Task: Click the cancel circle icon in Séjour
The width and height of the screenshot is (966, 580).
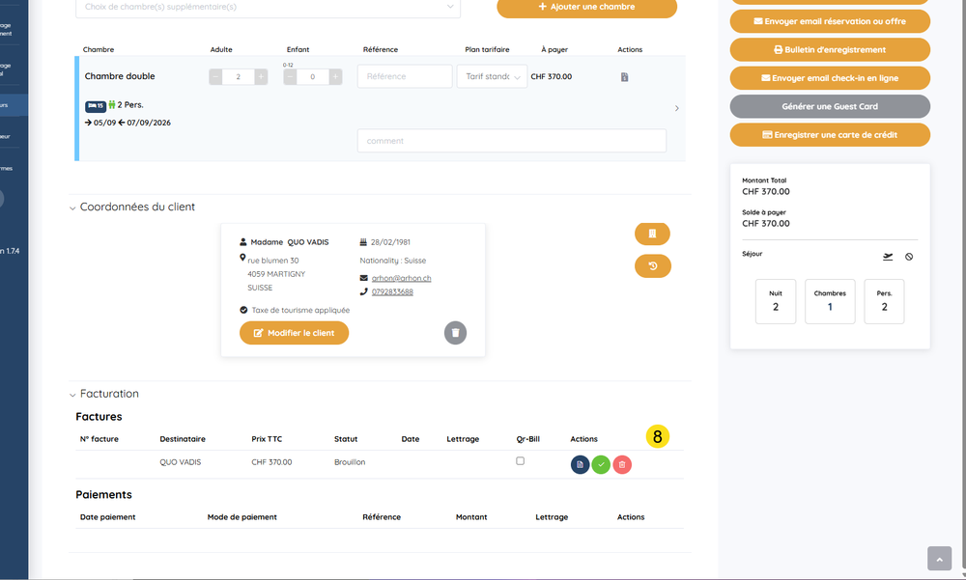Action: click(909, 257)
